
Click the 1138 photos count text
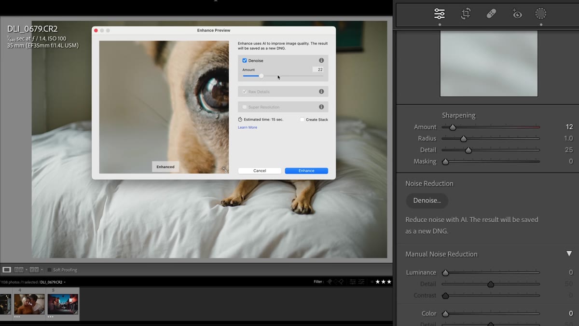(x=11, y=282)
